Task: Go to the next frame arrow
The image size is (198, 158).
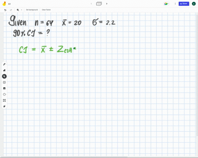Action: [x=107, y=4]
